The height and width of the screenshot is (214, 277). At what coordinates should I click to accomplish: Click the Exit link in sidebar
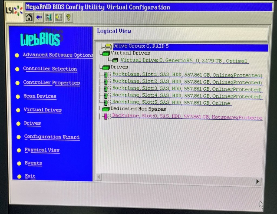tap(30, 176)
